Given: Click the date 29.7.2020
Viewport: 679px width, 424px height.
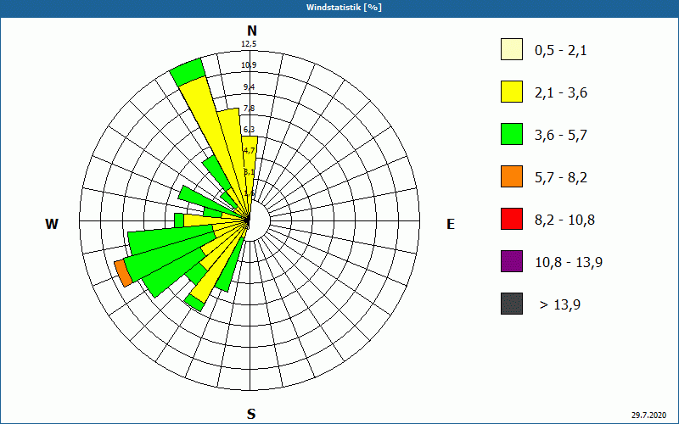Looking at the screenshot, I should [648, 415].
